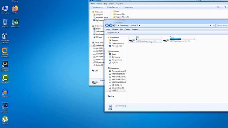Open WESTERN 1TB (D:) drive
Screen dimensions: 228x128
[x=118, y=74]
